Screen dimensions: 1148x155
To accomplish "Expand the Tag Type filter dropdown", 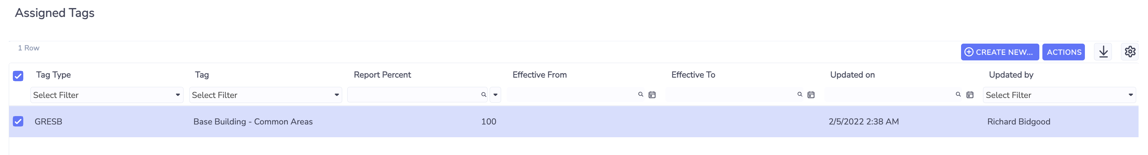I will 107,95.
